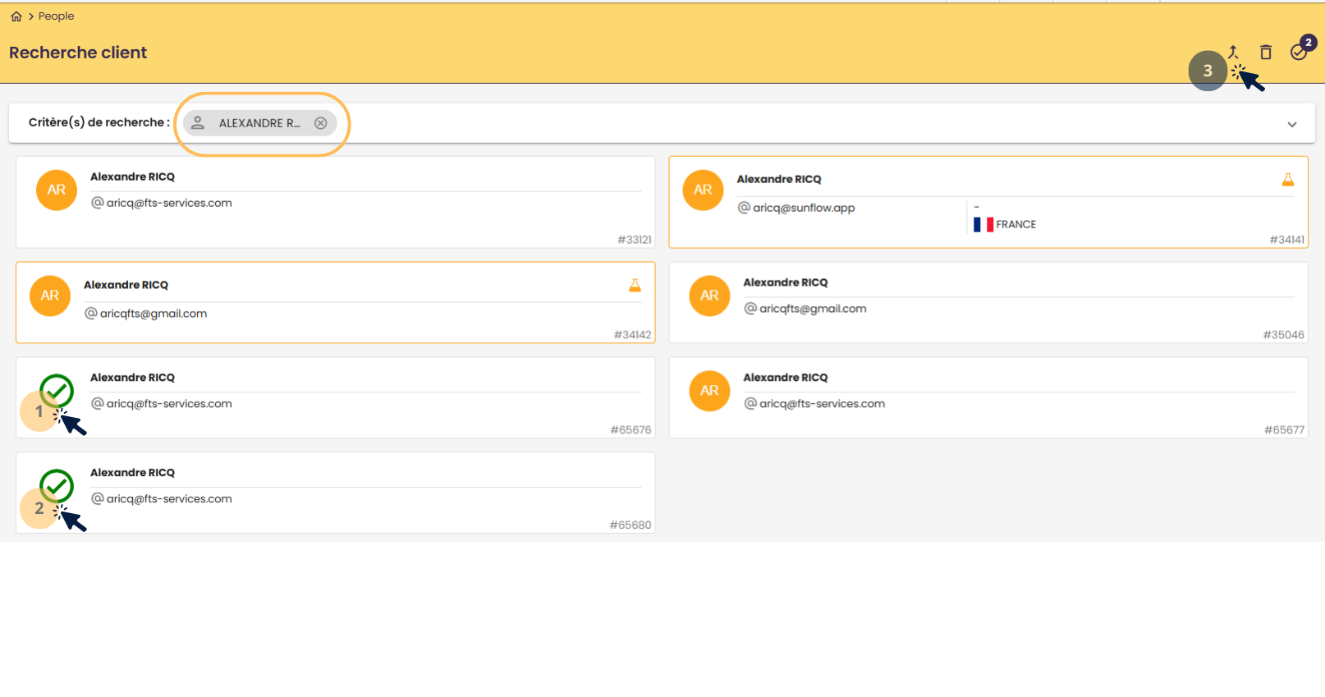Click the flask icon on card #34142
The height and width of the screenshot is (697, 1325).
click(635, 285)
